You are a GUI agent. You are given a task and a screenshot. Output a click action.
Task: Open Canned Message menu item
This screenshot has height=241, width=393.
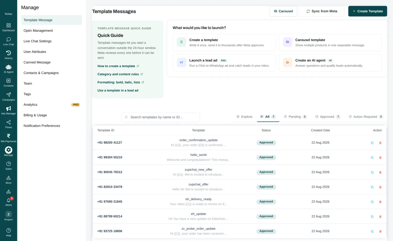click(x=51, y=62)
